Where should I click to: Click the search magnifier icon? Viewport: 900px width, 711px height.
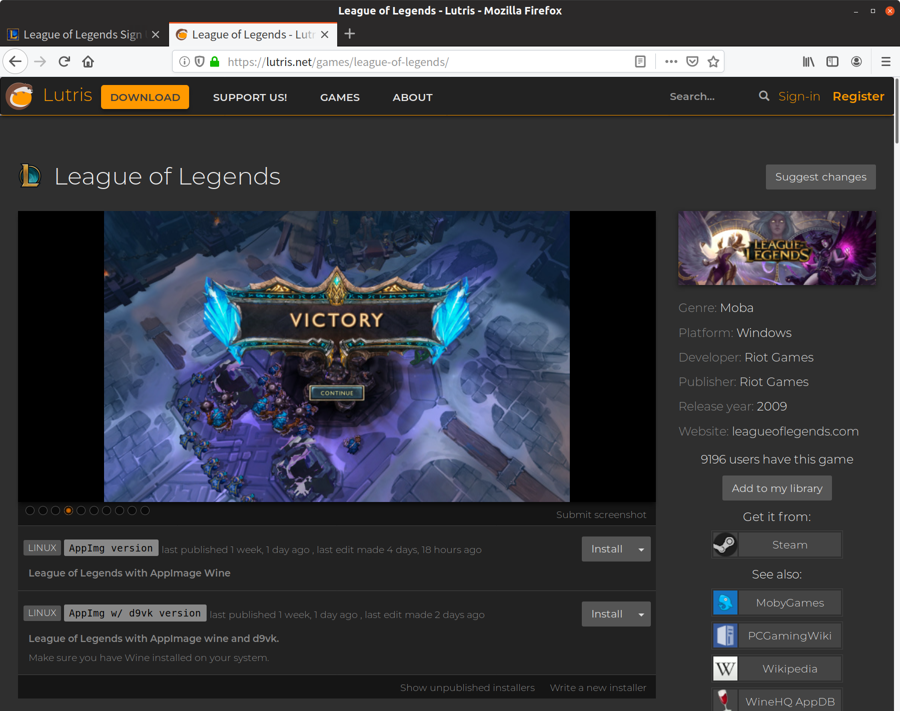click(764, 96)
